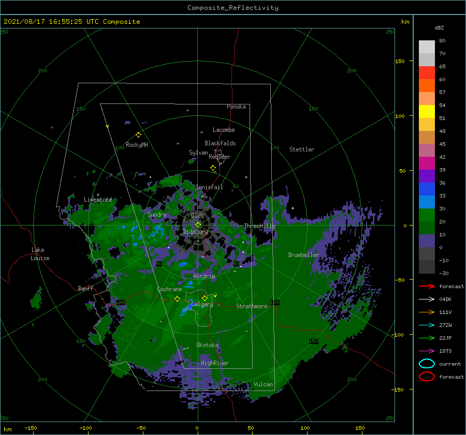The image size is (466, 435).
Task: Click the magenta 39-42 dBZ color swatch
Action: coord(427,163)
